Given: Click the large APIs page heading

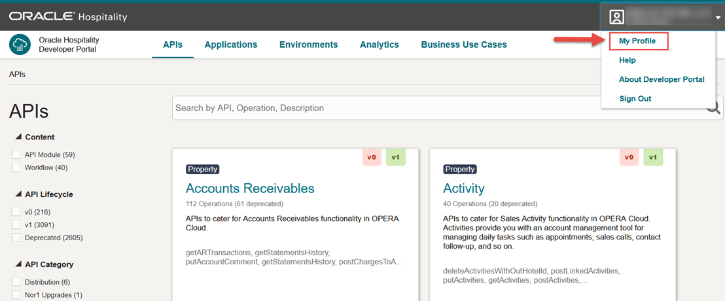Looking at the screenshot, I should (x=29, y=111).
